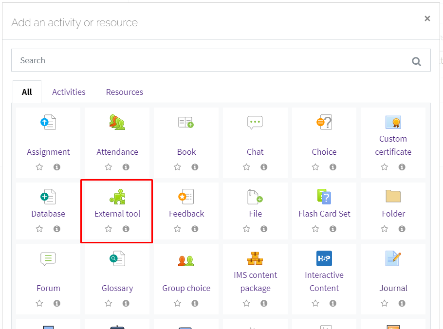This screenshot has width=443, height=329.
Task: Click the Feedback activity icon
Action: 186,197
